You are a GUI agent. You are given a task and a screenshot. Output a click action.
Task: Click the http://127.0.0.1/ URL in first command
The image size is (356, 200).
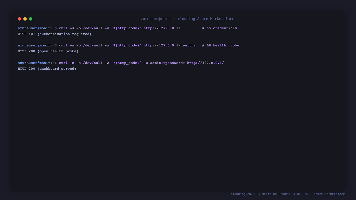(x=162, y=28)
